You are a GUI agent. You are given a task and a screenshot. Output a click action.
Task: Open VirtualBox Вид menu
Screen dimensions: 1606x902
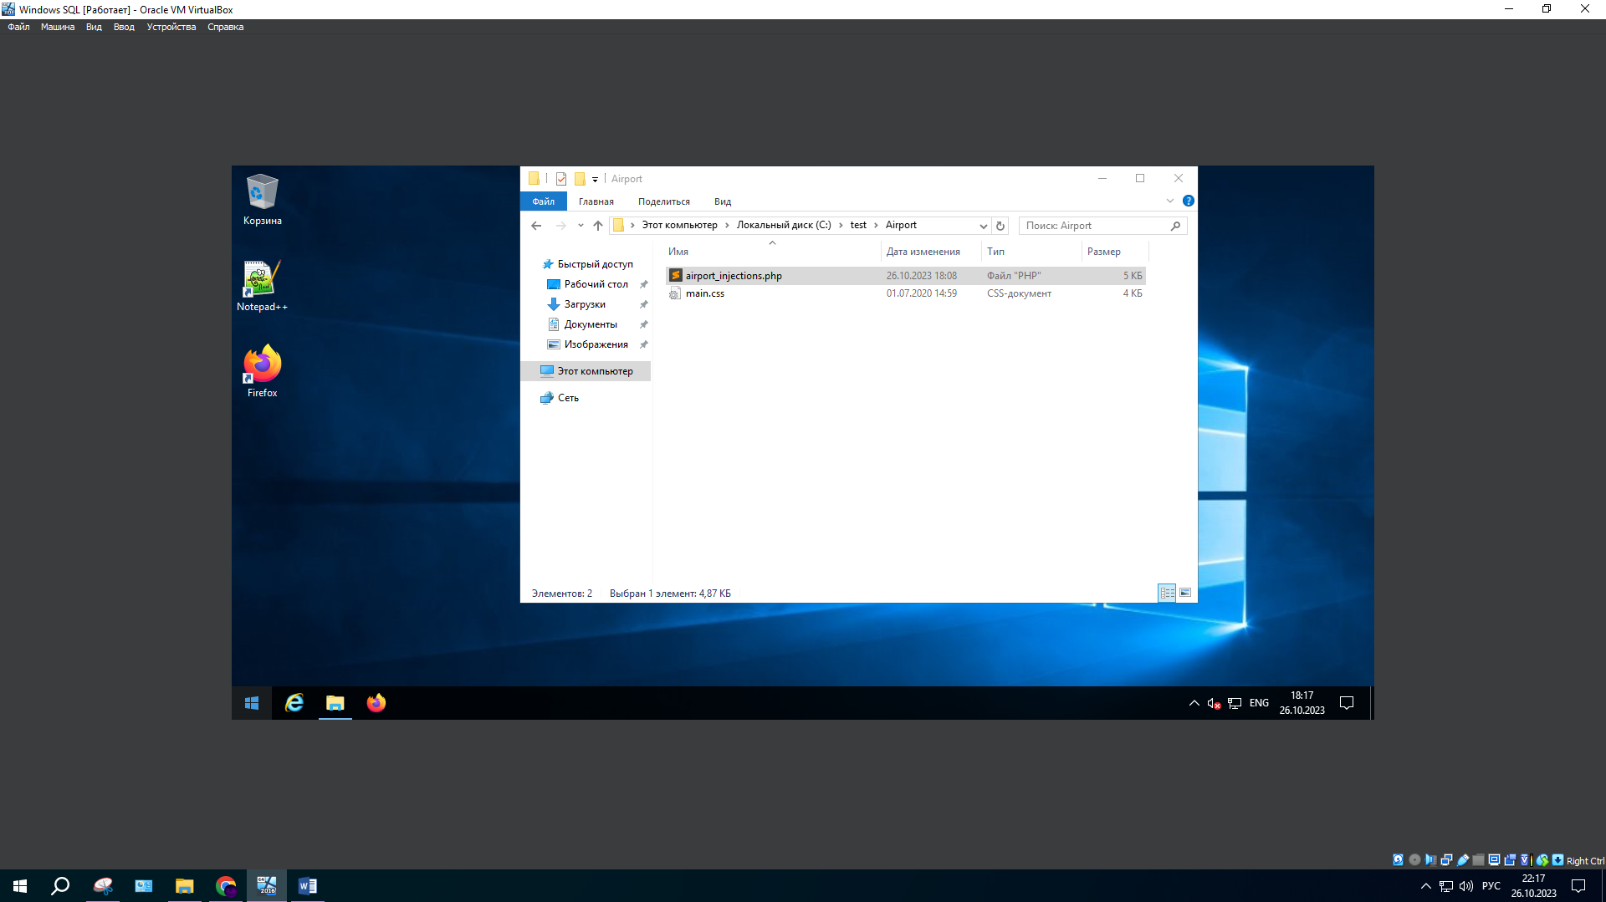click(94, 27)
